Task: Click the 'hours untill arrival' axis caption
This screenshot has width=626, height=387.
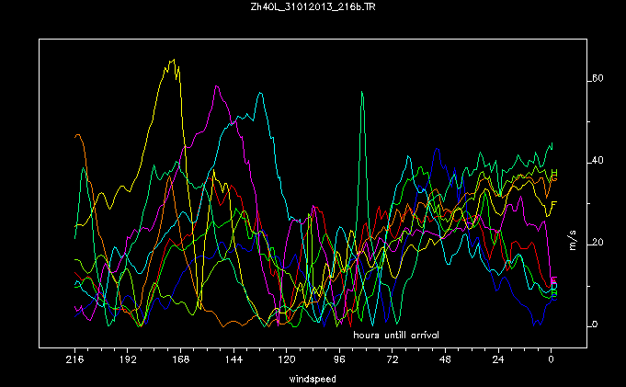Action: click(x=396, y=335)
